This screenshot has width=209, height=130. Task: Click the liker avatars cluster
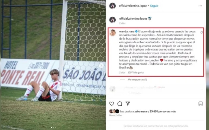[114, 111]
